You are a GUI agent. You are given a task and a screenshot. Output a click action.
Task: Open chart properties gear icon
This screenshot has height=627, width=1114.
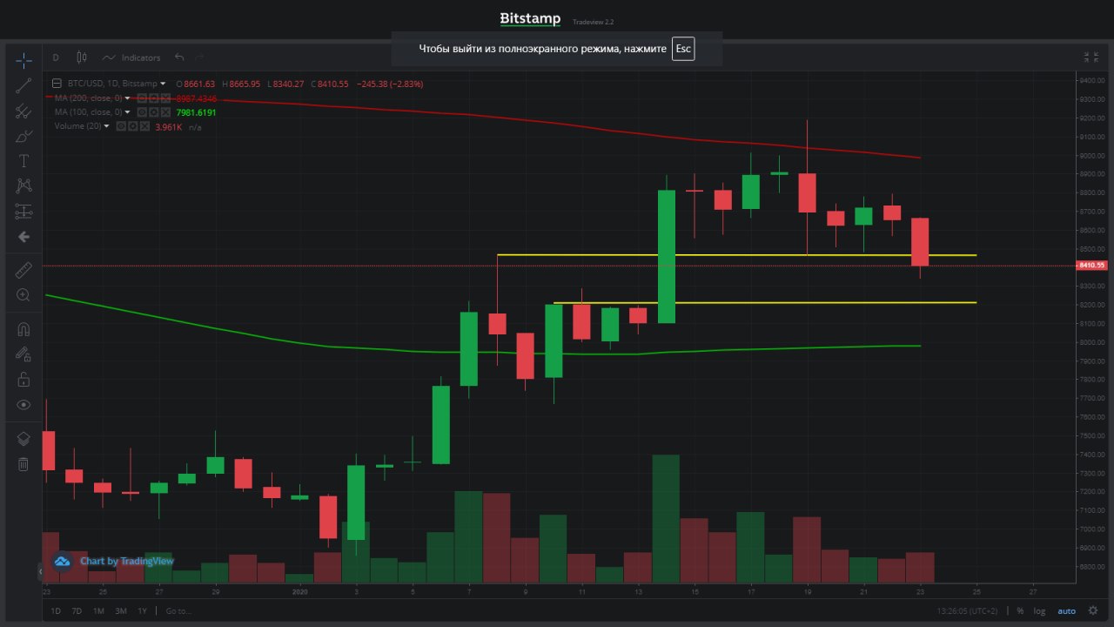1092,610
